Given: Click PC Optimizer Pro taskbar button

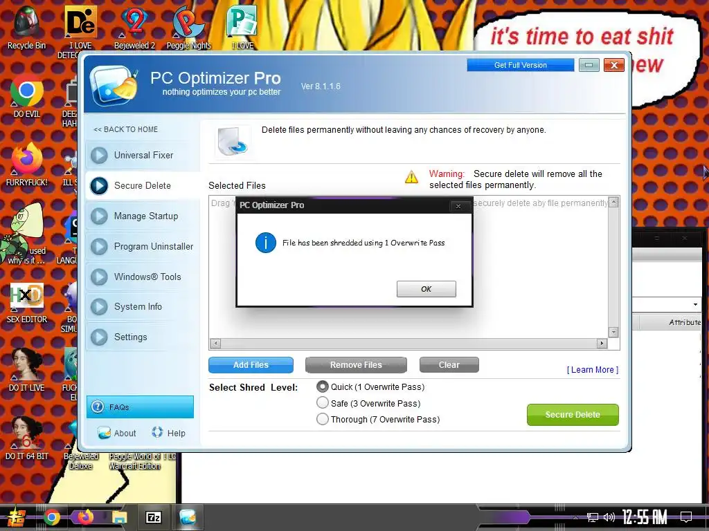Looking at the screenshot, I should pos(188,517).
